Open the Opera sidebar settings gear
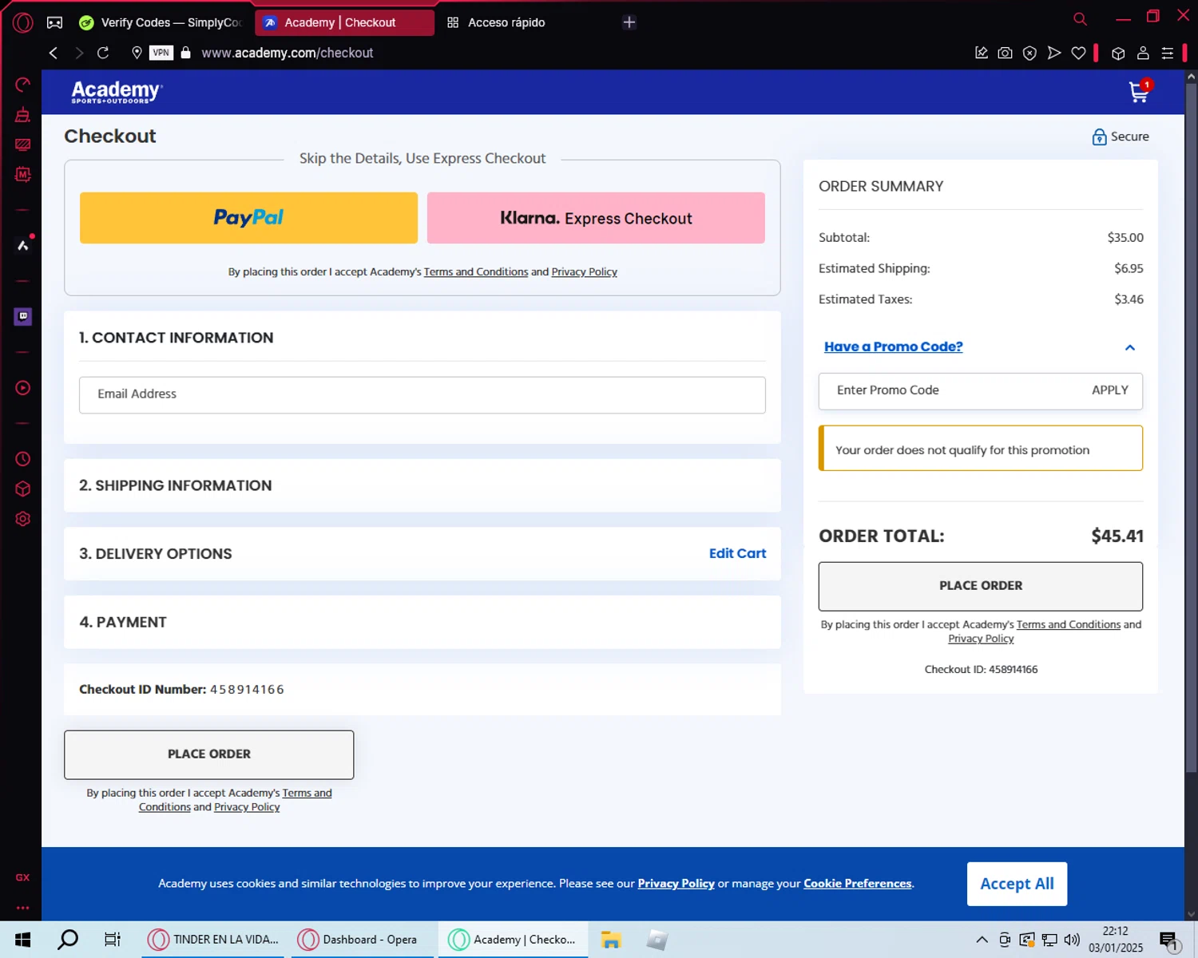This screenshot has height=958, width=1198. point(23,519)
